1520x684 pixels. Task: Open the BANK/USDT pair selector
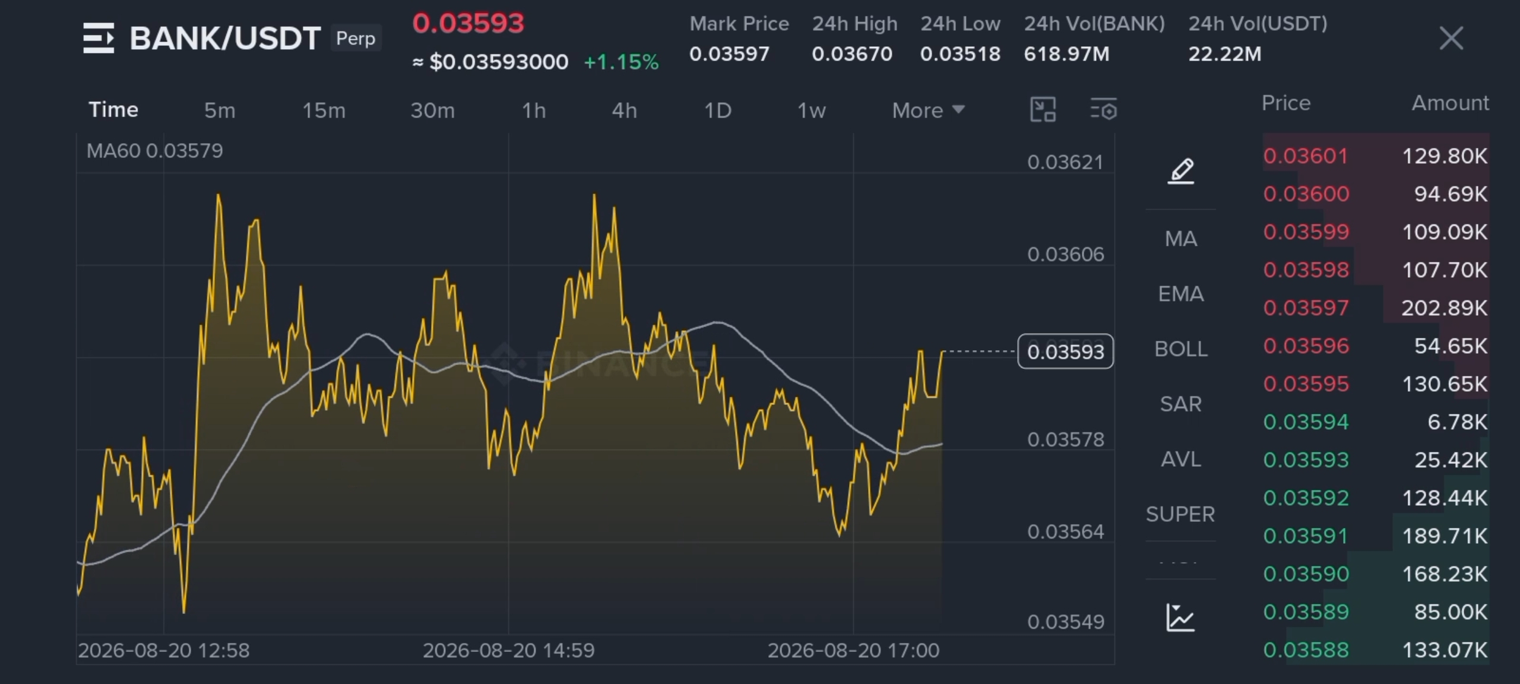pos(225,39)
